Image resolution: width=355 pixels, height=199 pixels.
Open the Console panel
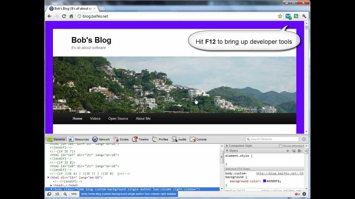[x=198, y=139]
